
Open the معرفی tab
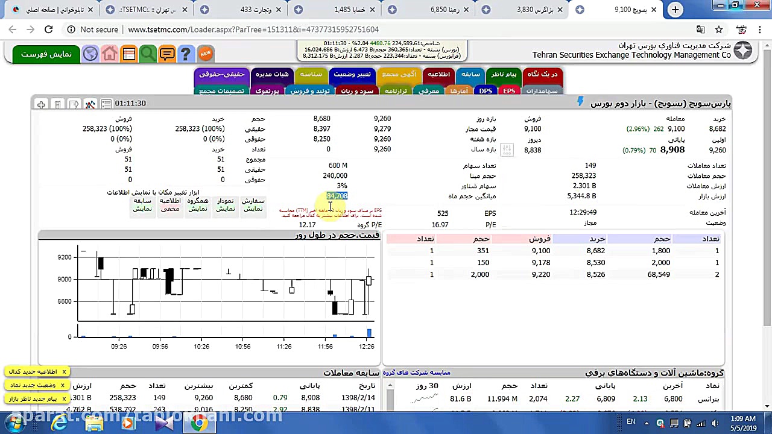point(429,91)
